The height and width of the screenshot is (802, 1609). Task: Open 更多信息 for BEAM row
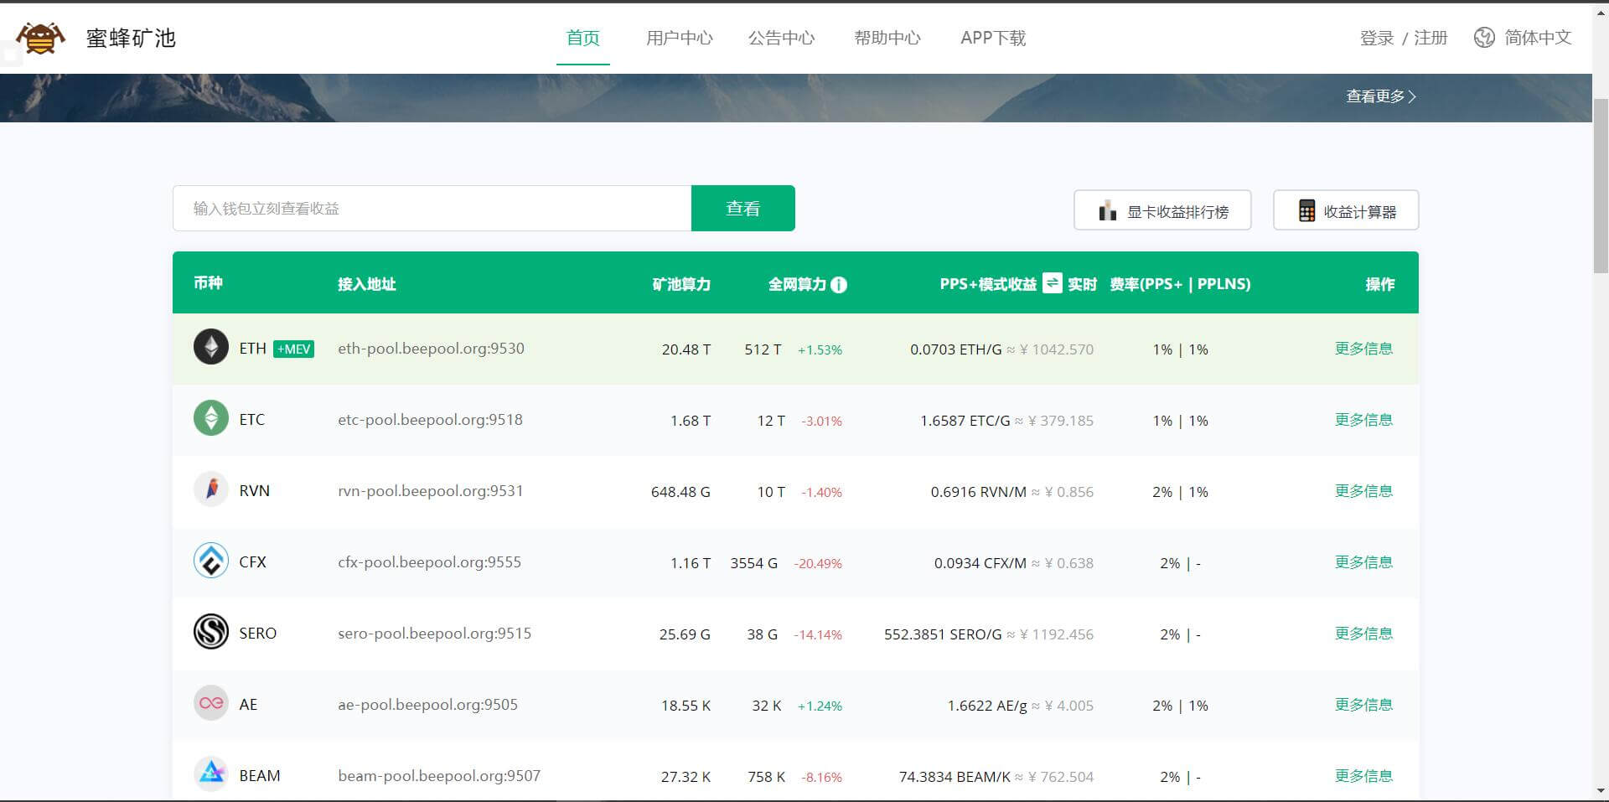1363,776
